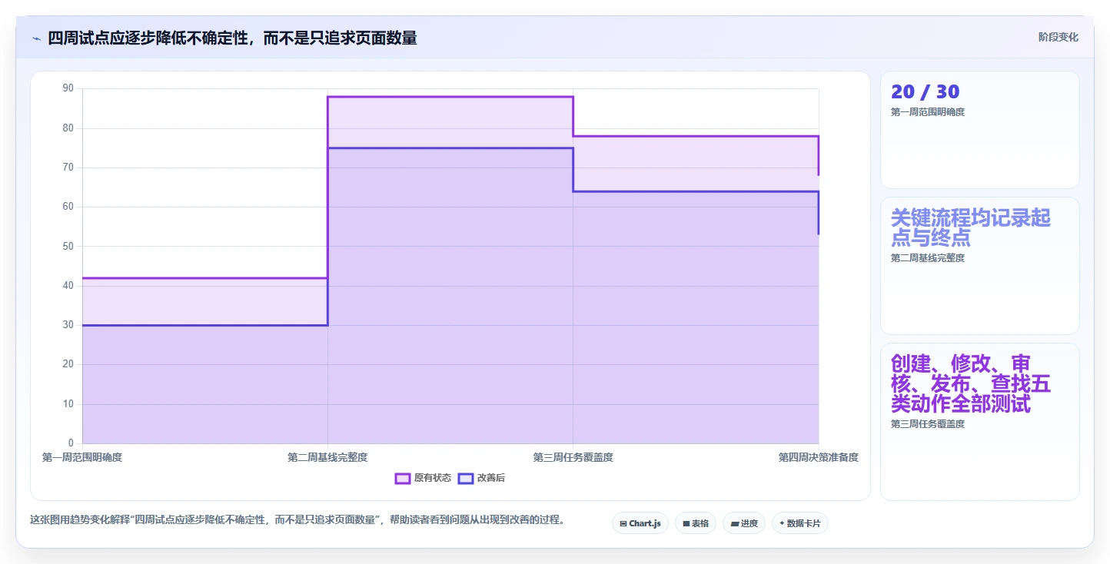Image resolution: width=1110 pixels, height=564 pixels.
Task: Click x-axis label 第二周基线完整度
Action: coord(327,457)
